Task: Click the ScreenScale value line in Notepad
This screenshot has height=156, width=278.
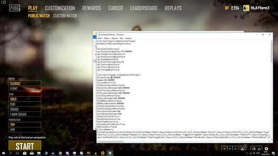Action: point(109,78)
